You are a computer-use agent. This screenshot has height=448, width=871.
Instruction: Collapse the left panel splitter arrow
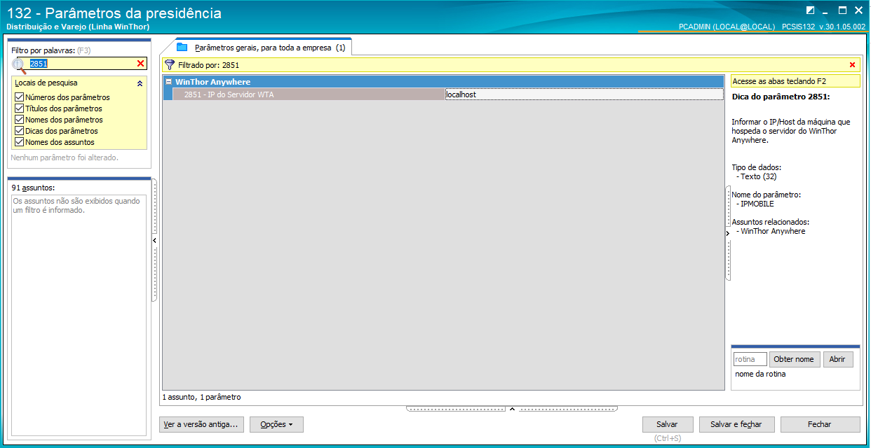point(154,240)
